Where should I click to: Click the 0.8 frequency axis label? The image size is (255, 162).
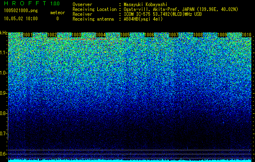[3, 113]
